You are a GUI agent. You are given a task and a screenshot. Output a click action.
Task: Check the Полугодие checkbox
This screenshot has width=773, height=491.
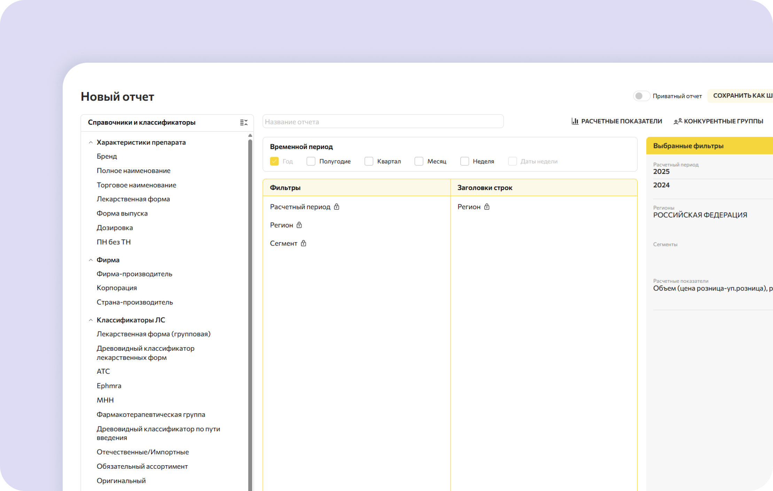(311, 161)
